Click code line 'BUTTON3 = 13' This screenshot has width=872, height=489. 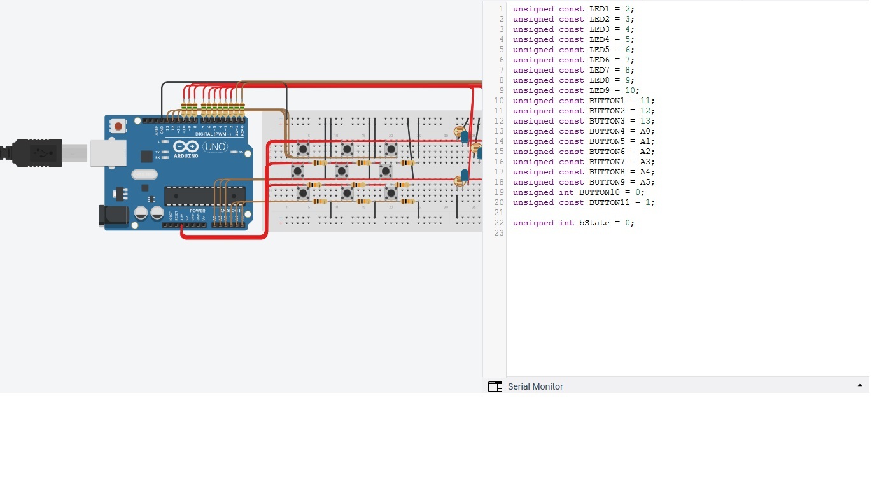click(x=584, y=121)
